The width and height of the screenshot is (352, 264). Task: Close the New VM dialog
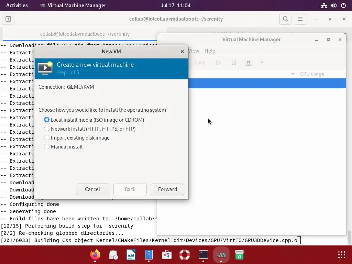click(182, 52)
